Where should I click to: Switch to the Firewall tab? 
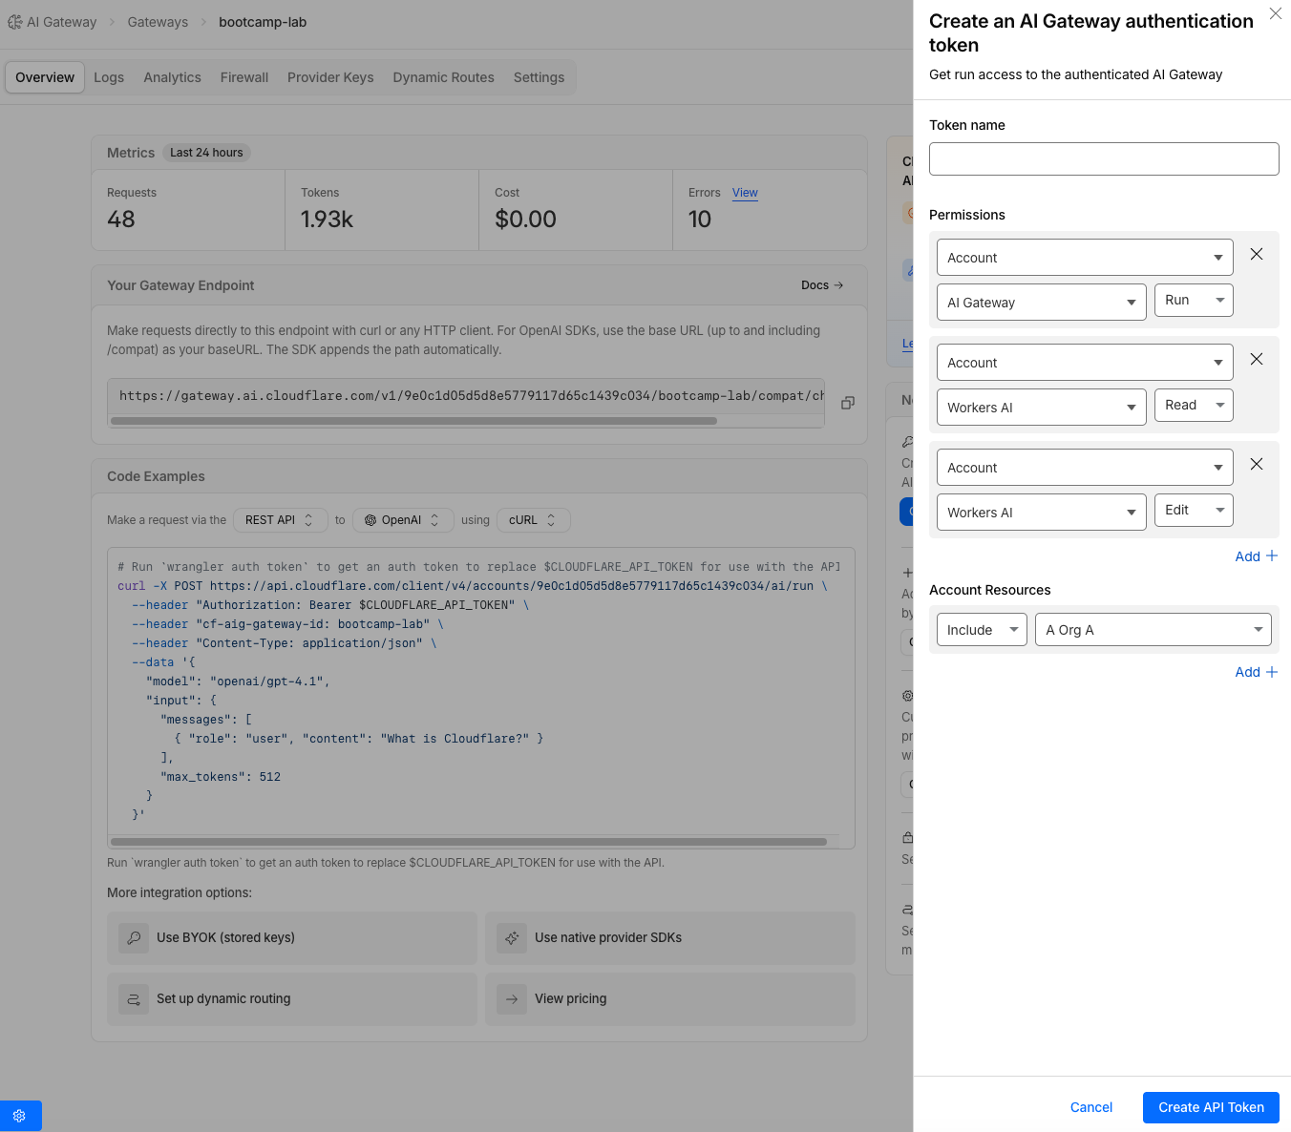point(244,77)
